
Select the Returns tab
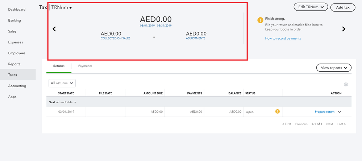click(x=59, y=66)
